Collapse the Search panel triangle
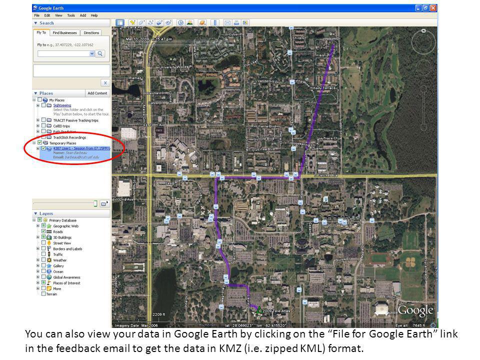The width and height of the screenshot is (480, 360). click(36, 23)
